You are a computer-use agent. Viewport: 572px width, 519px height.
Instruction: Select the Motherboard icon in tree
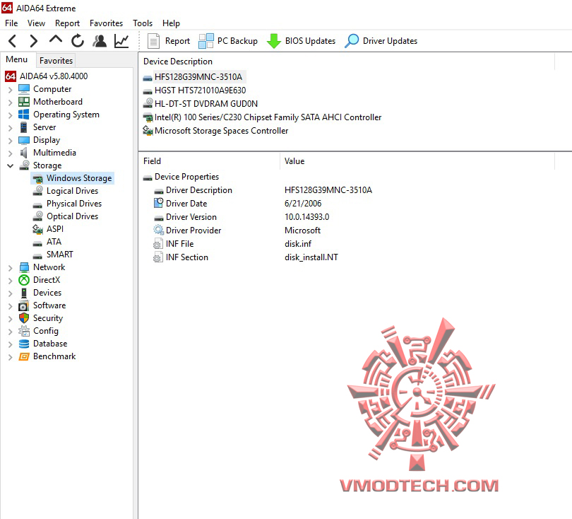24,102
